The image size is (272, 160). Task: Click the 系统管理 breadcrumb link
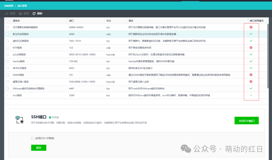pos(9,6)
